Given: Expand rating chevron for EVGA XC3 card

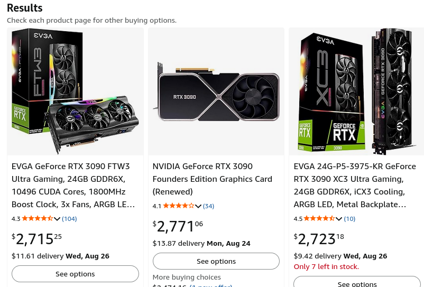Looking at the screenshot, I should tap(339, 219).
